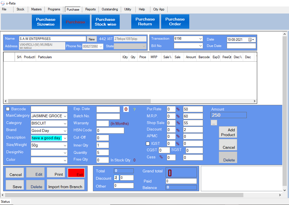Open the Masters menu
The height and width of the screenshot is (205, 289).
tap(36, 9)
